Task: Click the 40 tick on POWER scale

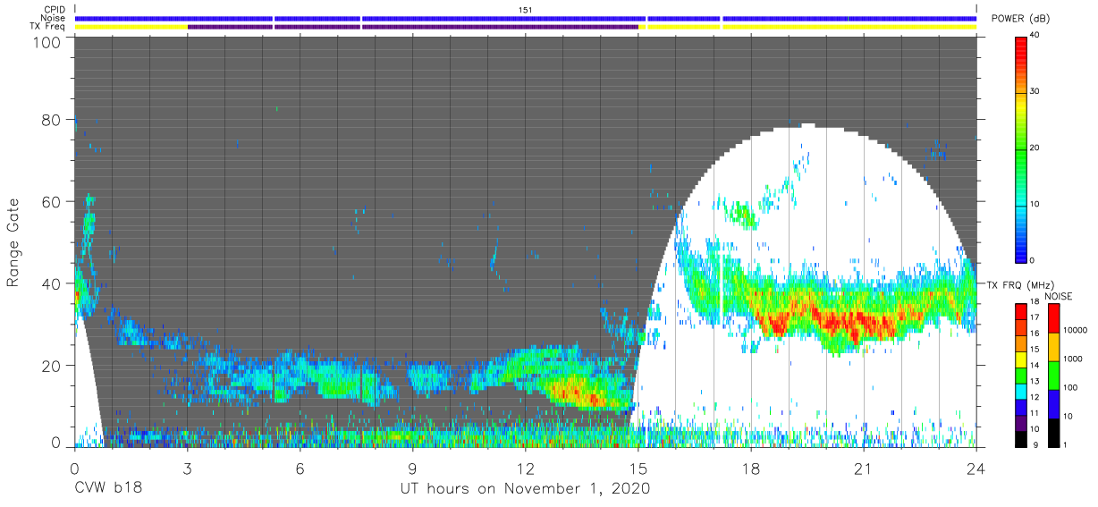Action: coord(1035,35)
